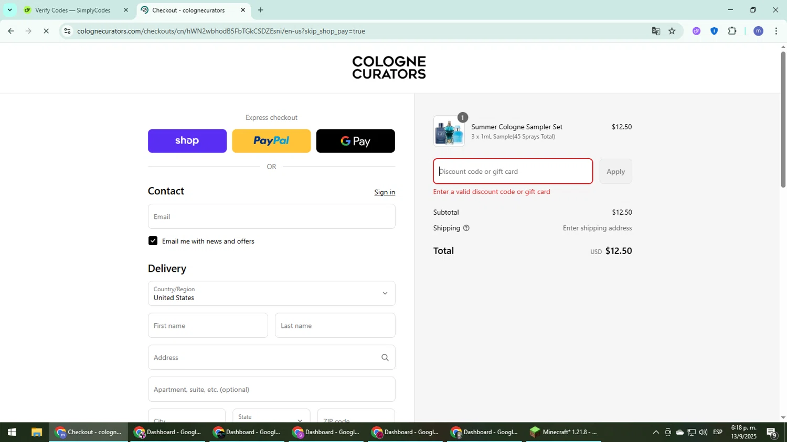Open network settings tray icon
The image size is (787, 442).
click(692, 433)
